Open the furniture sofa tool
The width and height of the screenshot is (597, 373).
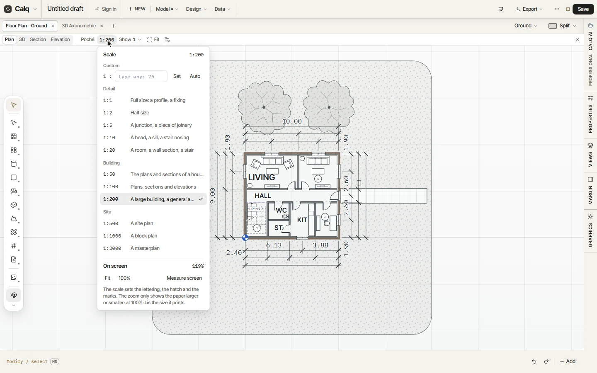tap(14, 191)
